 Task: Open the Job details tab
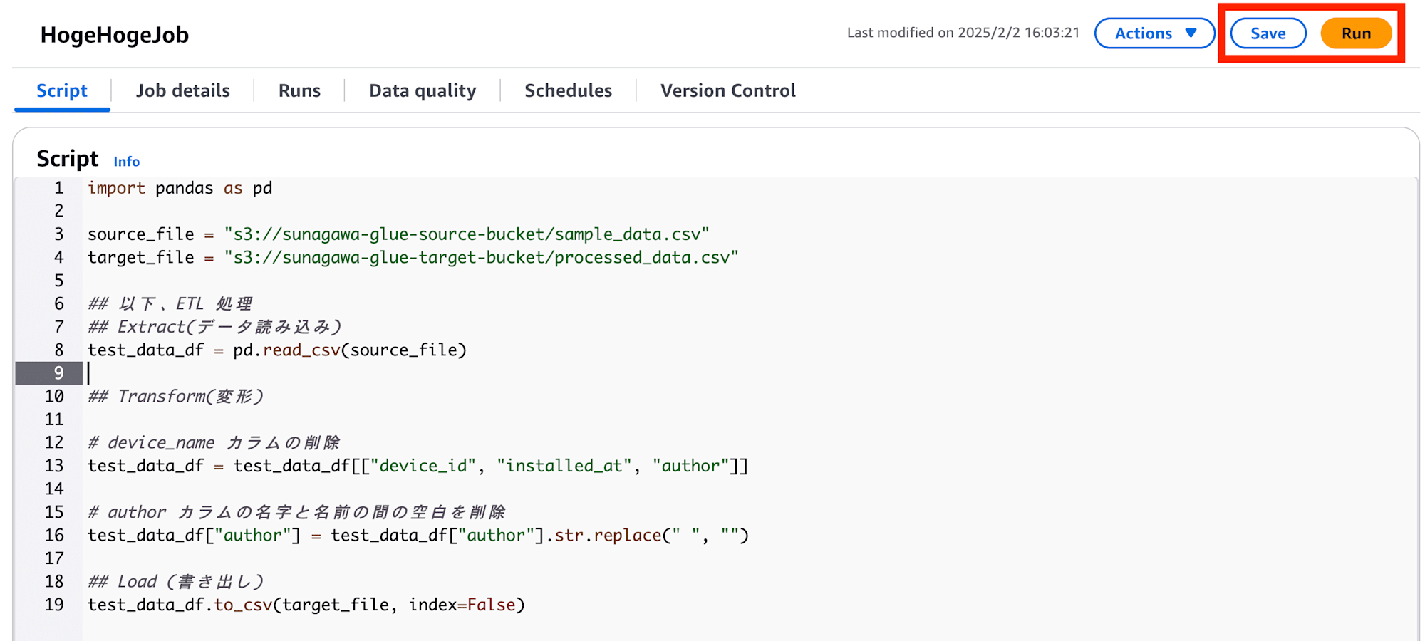tap(183, 90)
